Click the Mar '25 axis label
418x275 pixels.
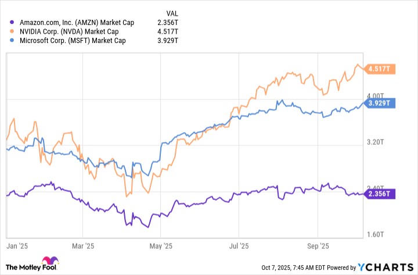(84, 246)
